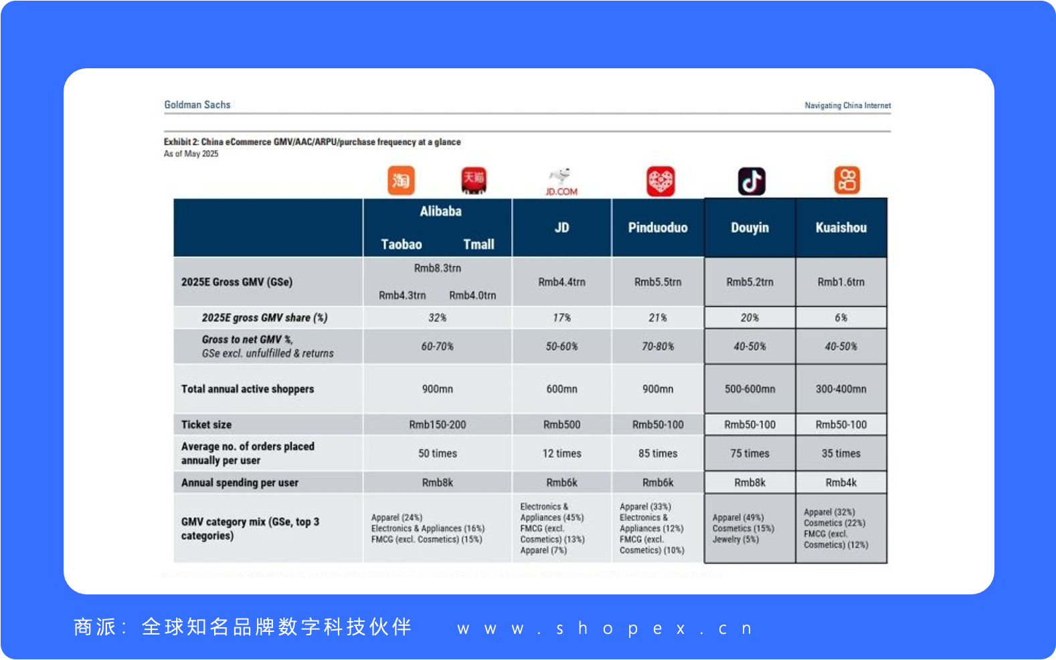Viewport: 1056px width, 660px height.
Task: Click the Douyin music note logo
Action: 752,181
